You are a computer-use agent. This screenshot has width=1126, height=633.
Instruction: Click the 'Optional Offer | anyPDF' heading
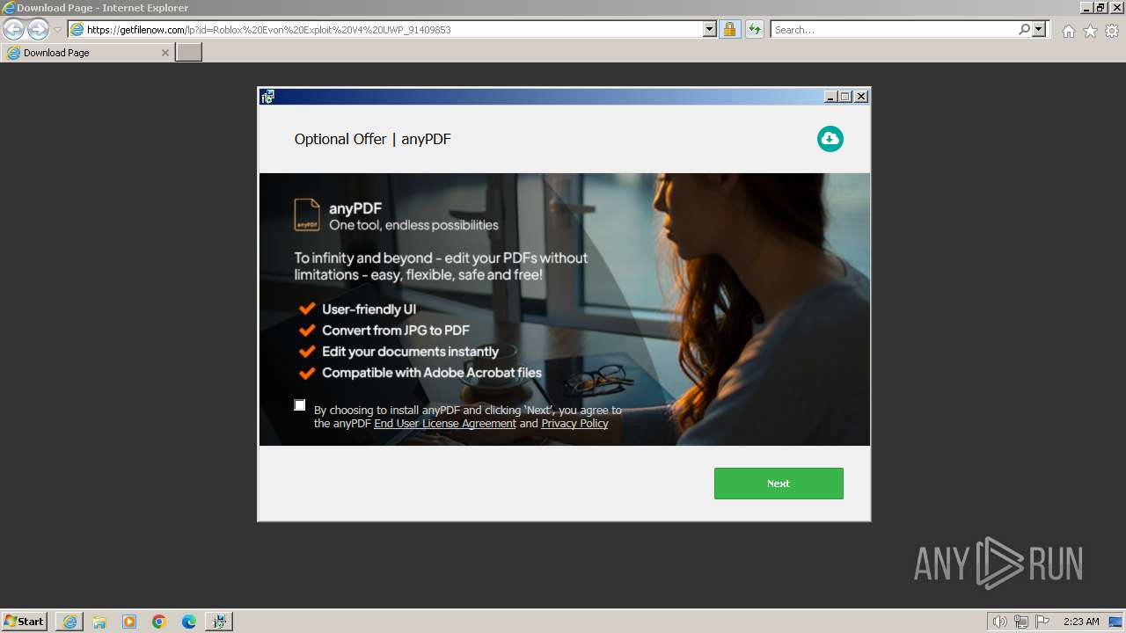372,139
